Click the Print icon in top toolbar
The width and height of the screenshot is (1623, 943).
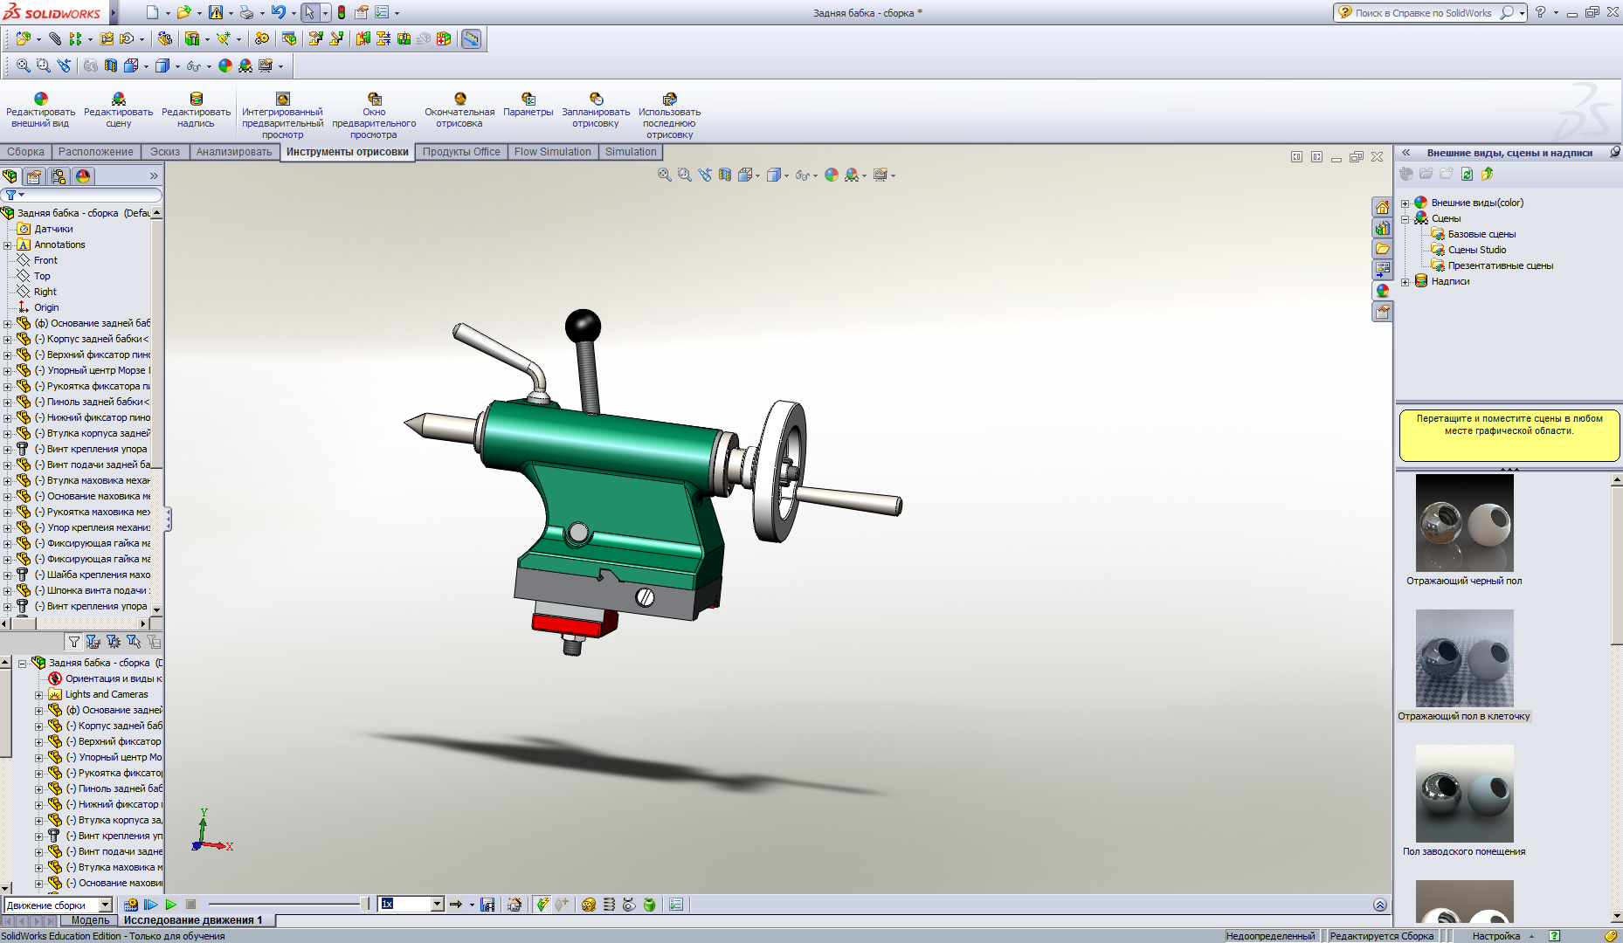point(246,12)
